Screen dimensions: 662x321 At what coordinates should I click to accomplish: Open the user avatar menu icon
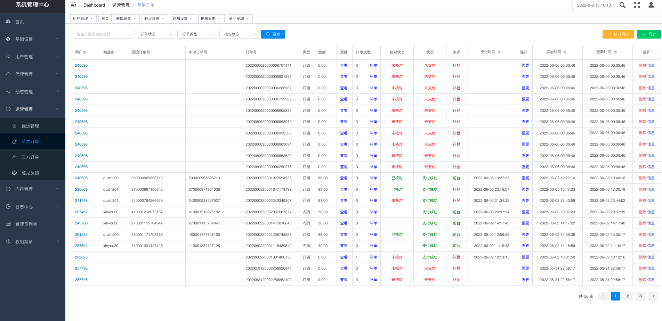pos(651,5)
